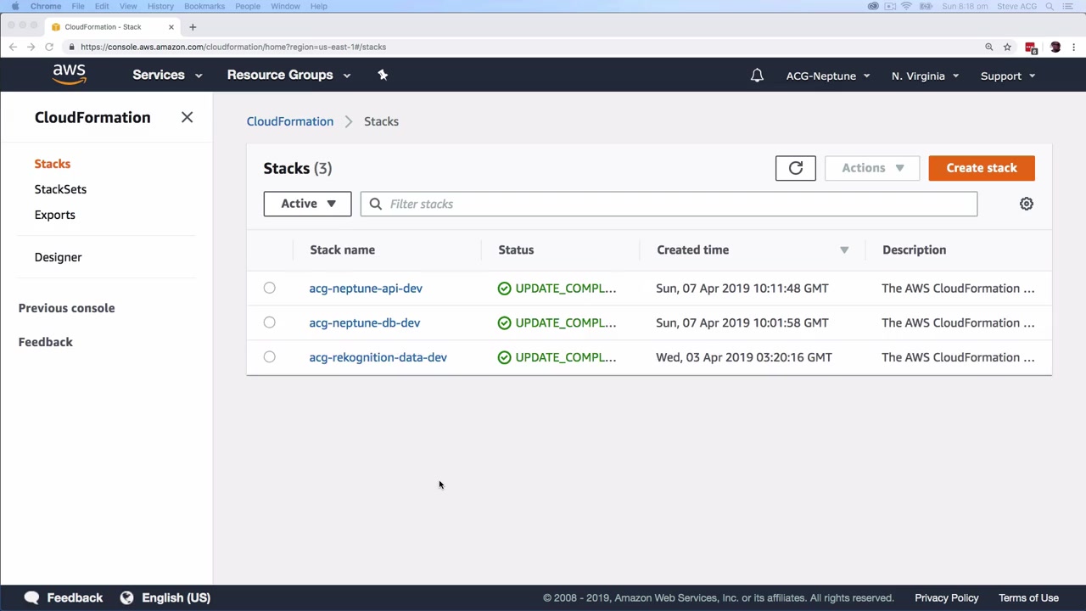This screenshot has width=1086, height=611.
Task: Click the Feedback speech bubble icon in footer
Action: (32, 597)
